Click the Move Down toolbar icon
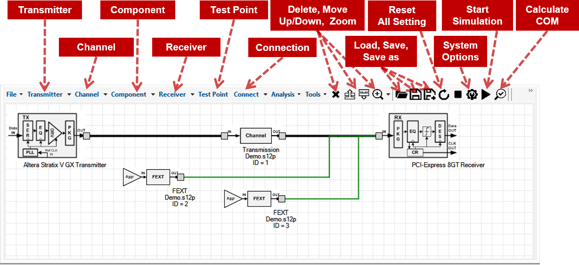The height and width of the screenshot is (265, 579). 364,94
